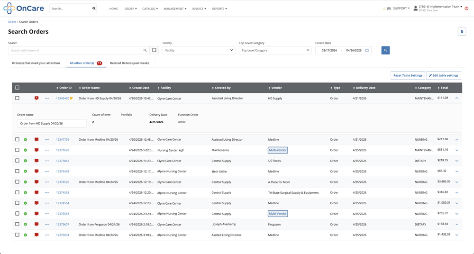
Task: Click the OnCare logo
Action: pos(24,9)
